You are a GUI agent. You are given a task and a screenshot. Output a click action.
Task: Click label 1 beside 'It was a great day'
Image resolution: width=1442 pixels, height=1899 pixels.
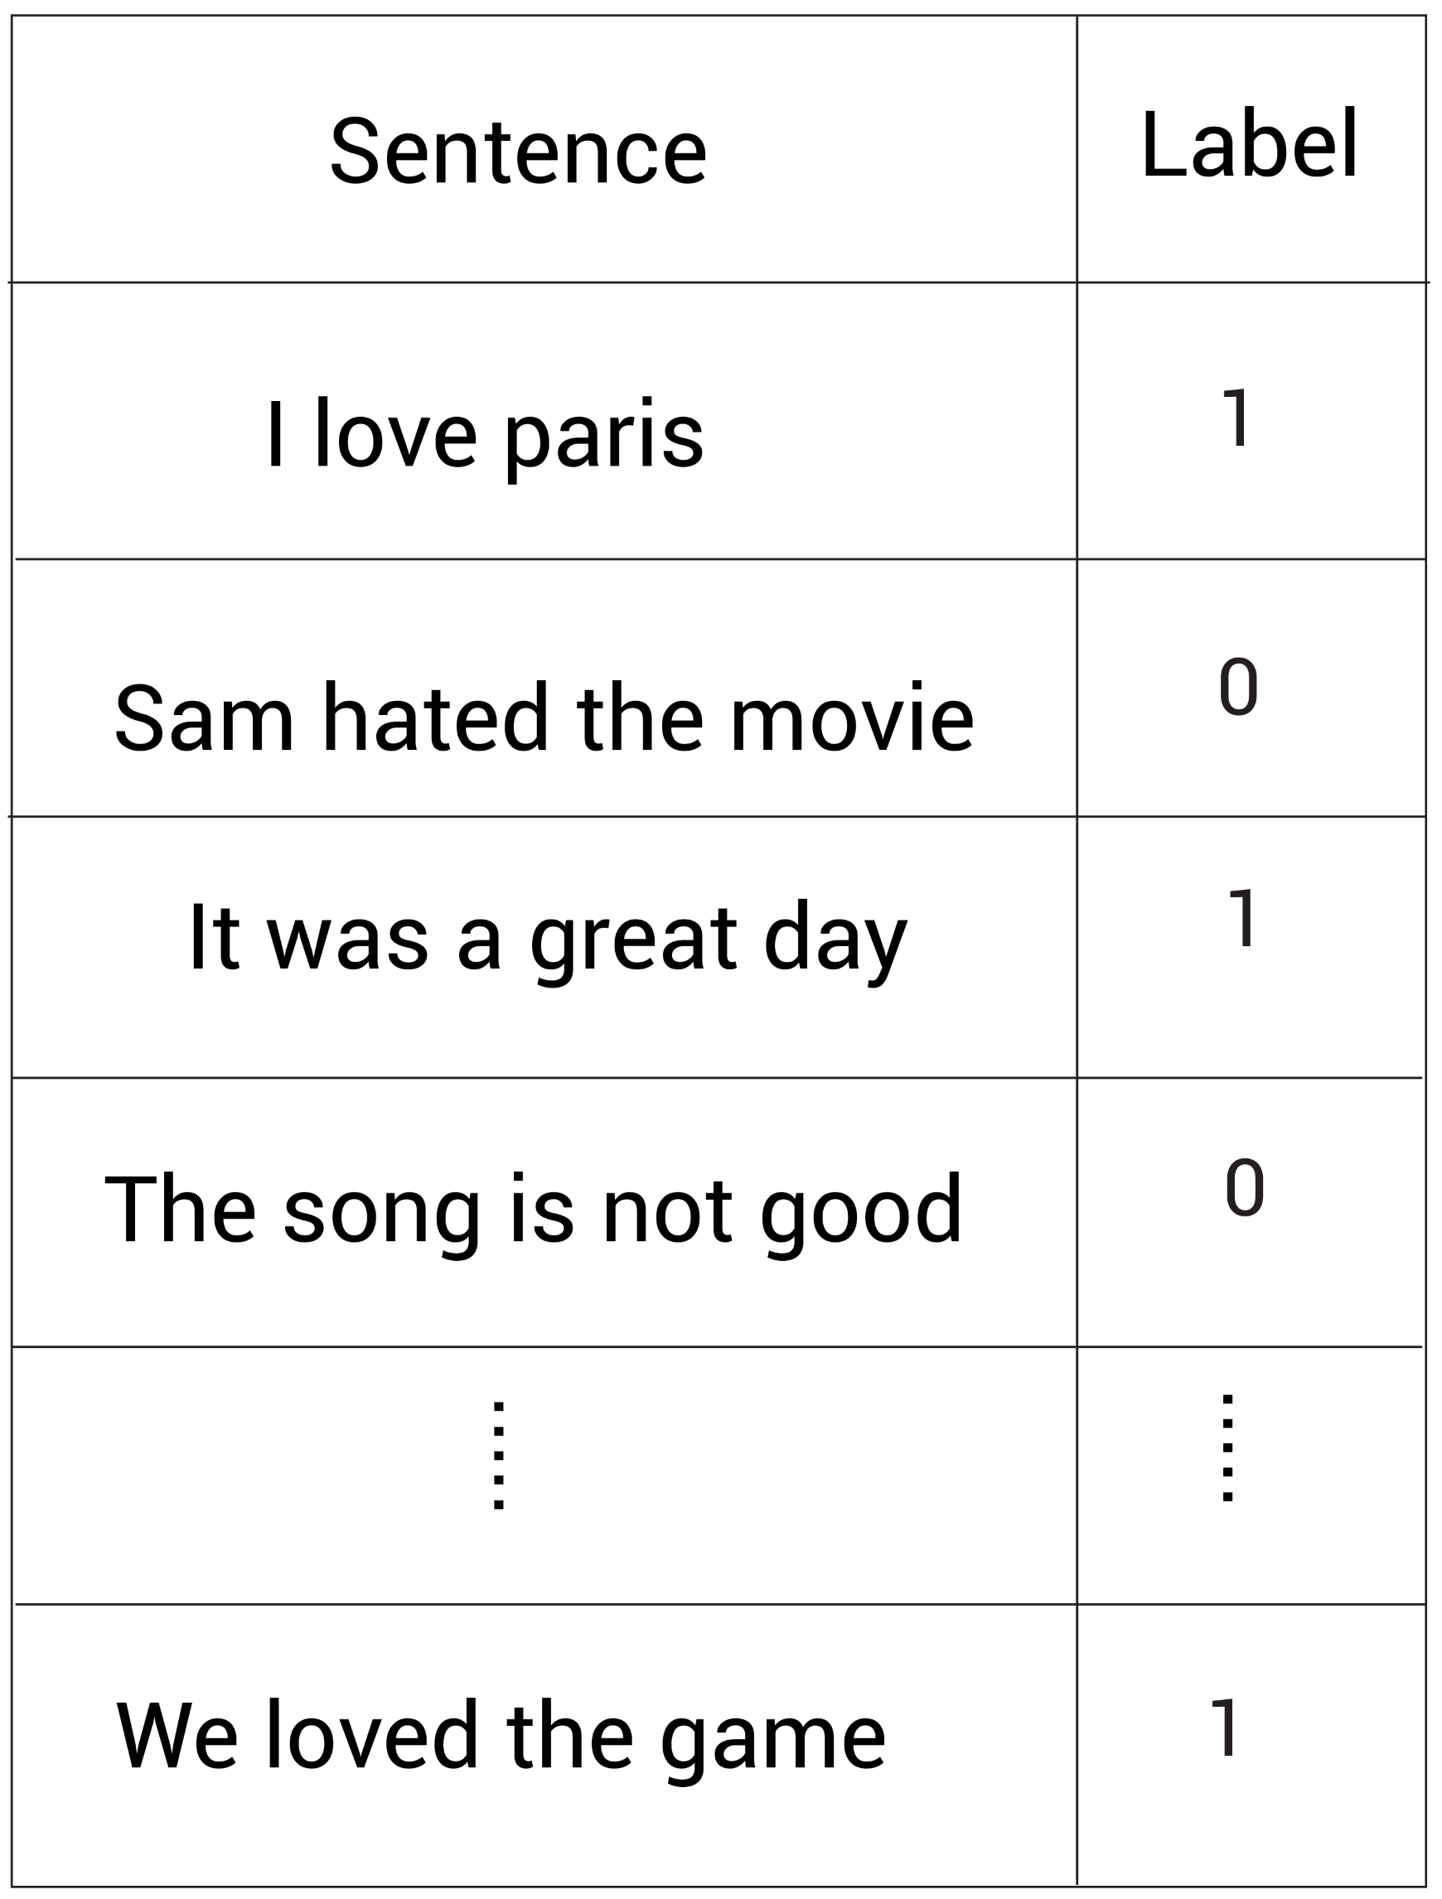(x=1243, y=919)
